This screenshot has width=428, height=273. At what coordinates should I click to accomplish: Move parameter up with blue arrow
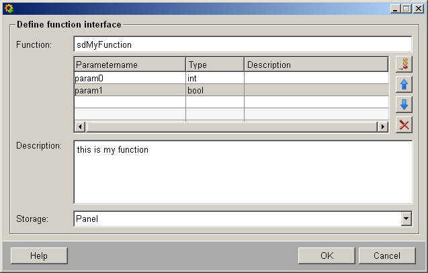tap(404, 85)
